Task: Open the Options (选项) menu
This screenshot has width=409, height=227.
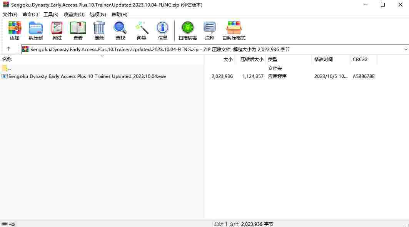Action: tap(98, 14)
